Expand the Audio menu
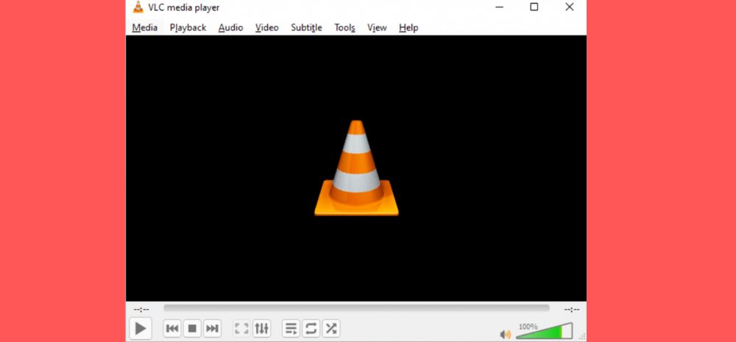The width and height of the screenshot is (736, 342). point(230,28)
